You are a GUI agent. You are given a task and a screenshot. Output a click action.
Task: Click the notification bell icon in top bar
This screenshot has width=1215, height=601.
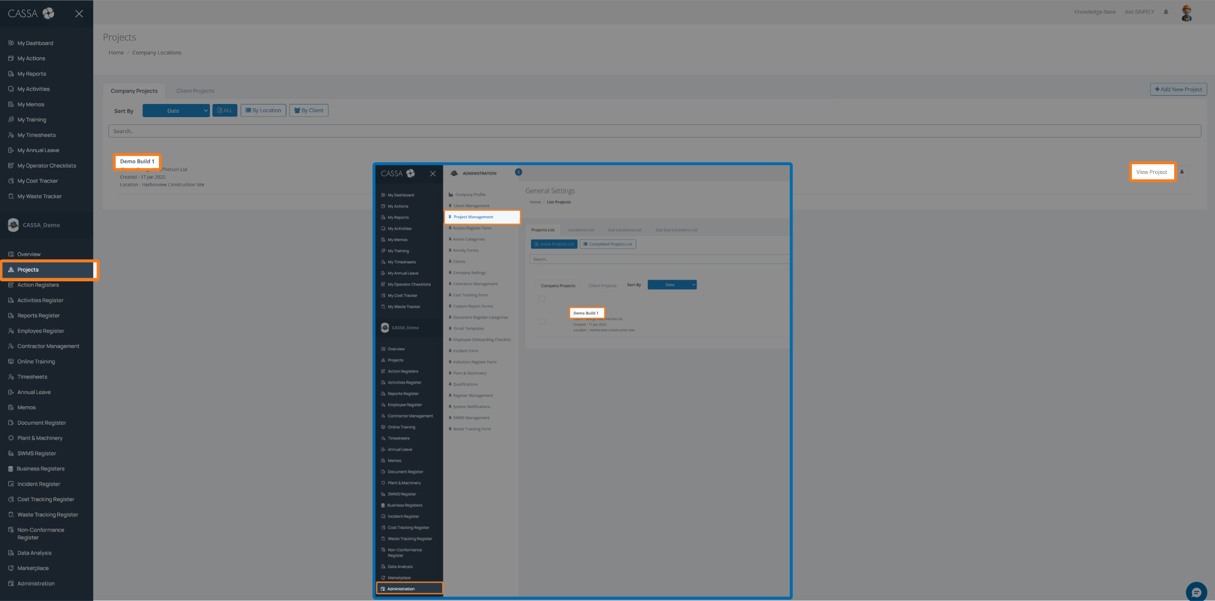(x=1165, y=12)
